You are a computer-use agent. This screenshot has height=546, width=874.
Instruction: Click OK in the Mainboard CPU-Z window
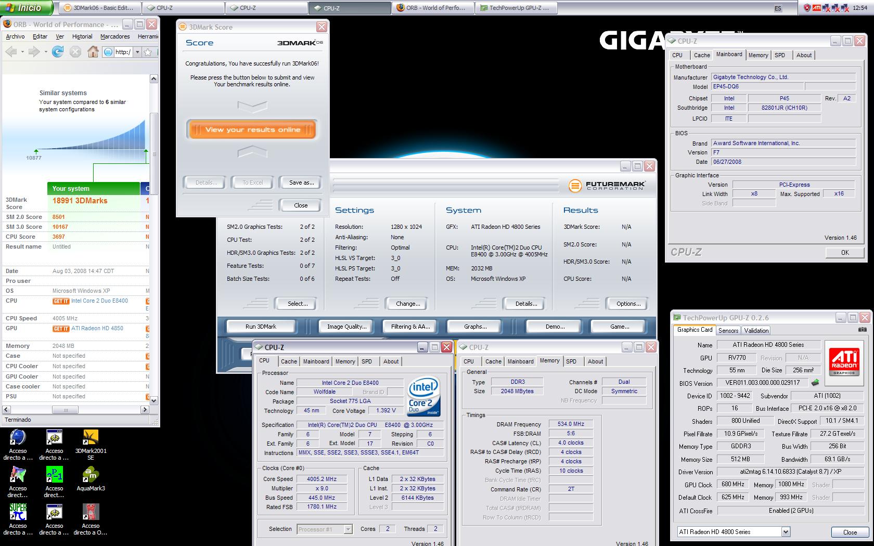tap(845, 252)
